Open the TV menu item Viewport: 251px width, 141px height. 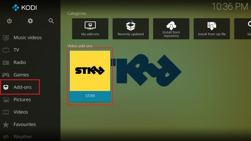point(16,50)
